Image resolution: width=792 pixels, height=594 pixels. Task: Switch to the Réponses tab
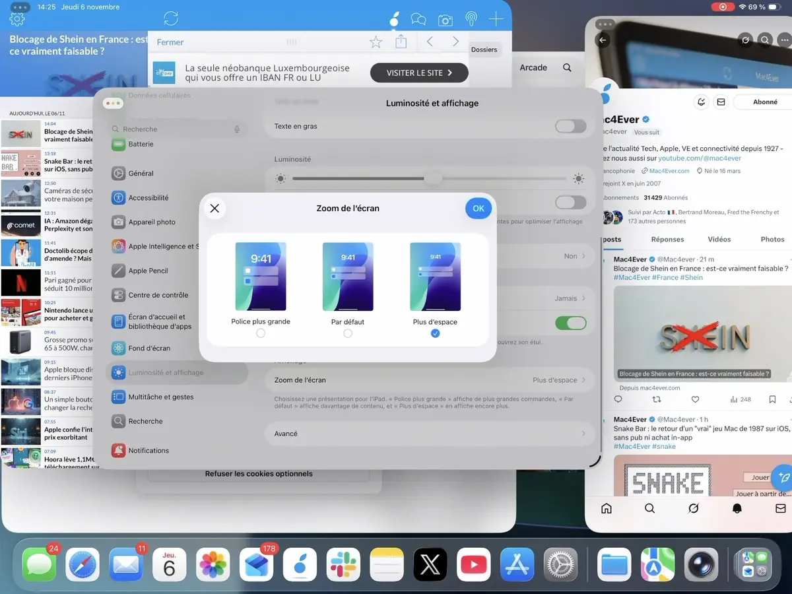tap(668, 239)
